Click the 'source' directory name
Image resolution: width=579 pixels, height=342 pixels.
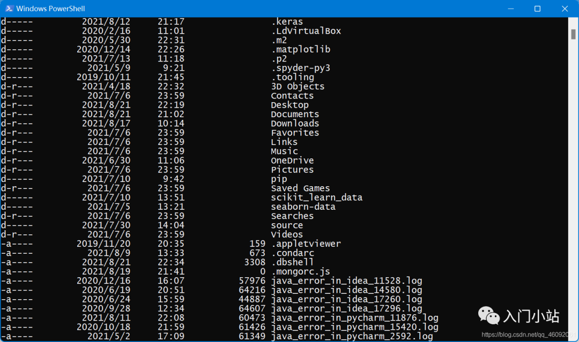(x=287, y=225)
